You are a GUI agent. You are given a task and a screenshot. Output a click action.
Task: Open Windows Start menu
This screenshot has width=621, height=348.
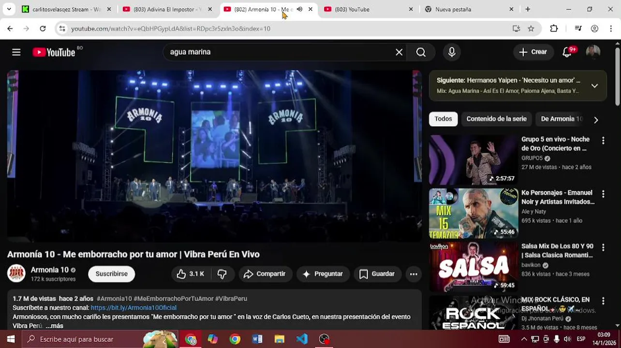click(x=11, y=339)
